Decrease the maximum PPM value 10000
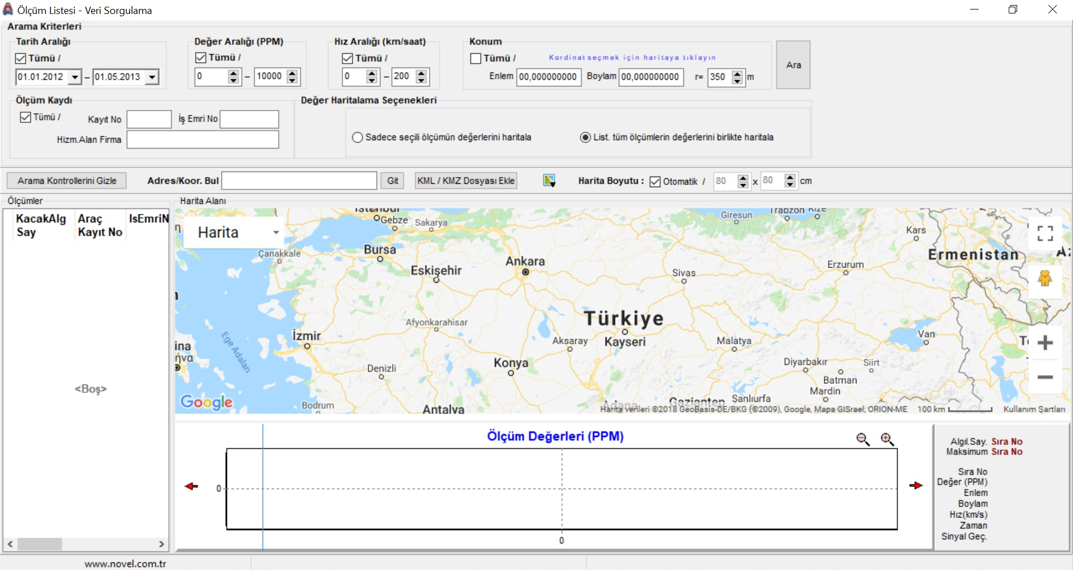Screen dimensions: 1073x570 coord(292,80)
